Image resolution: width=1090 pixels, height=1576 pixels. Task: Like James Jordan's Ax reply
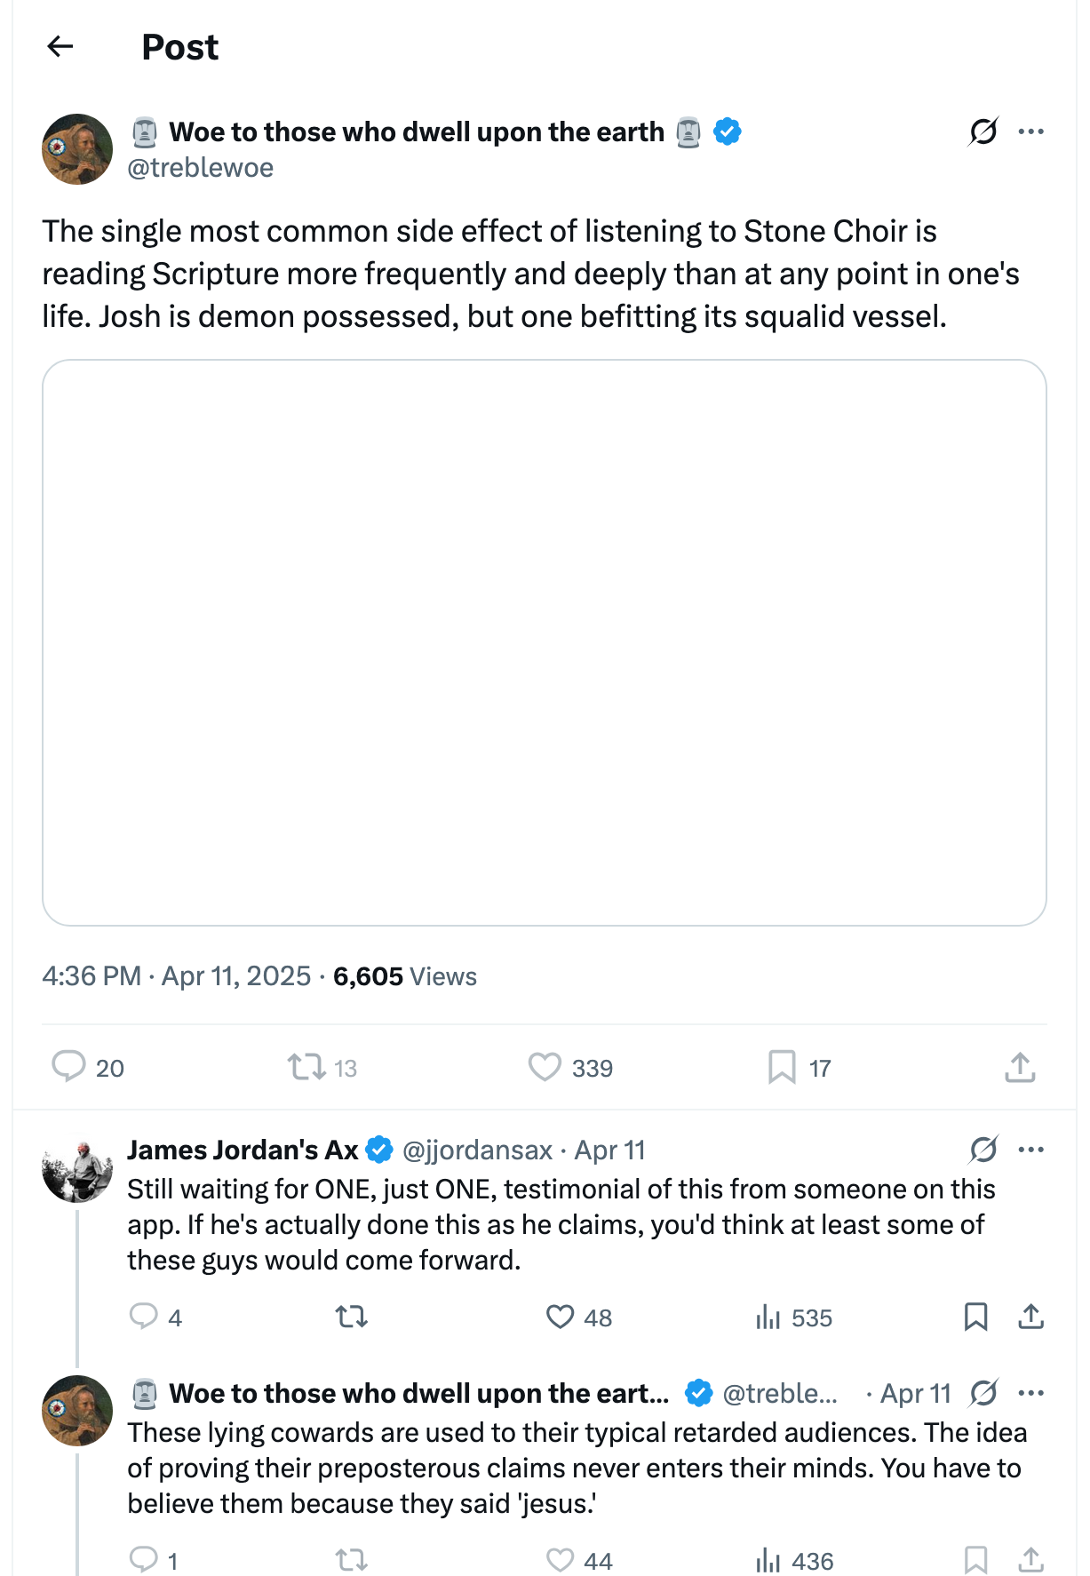click(560, 1317)
